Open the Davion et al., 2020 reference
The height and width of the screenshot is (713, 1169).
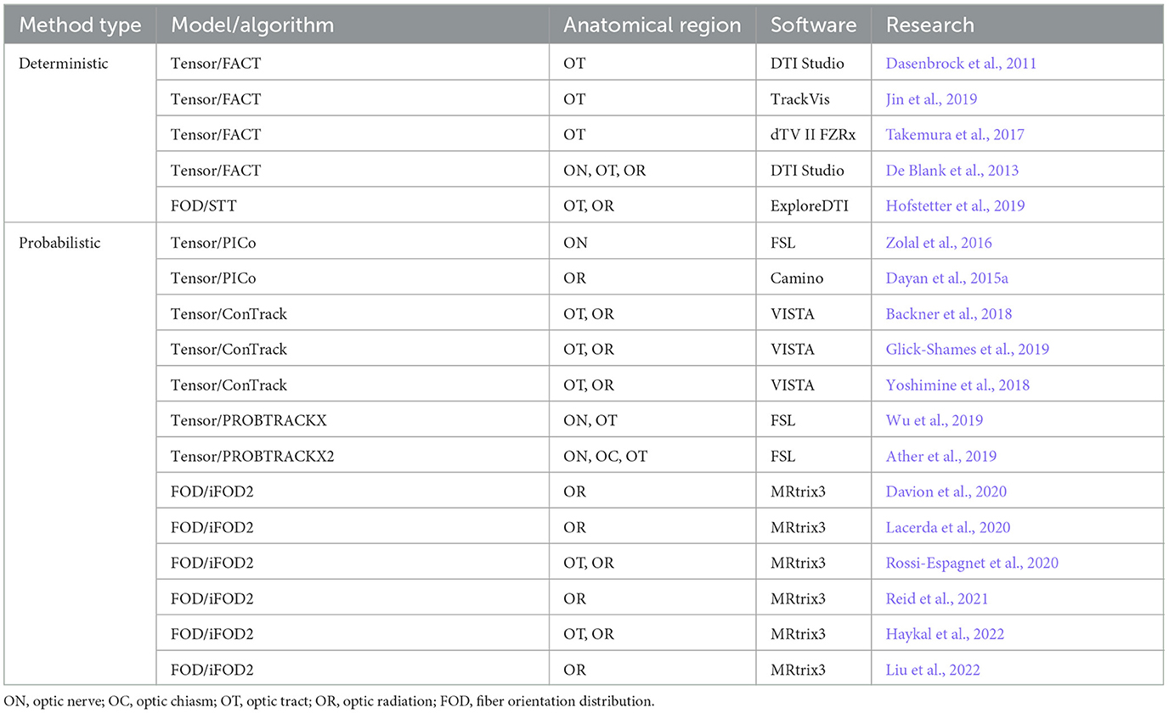coord(948,491)
